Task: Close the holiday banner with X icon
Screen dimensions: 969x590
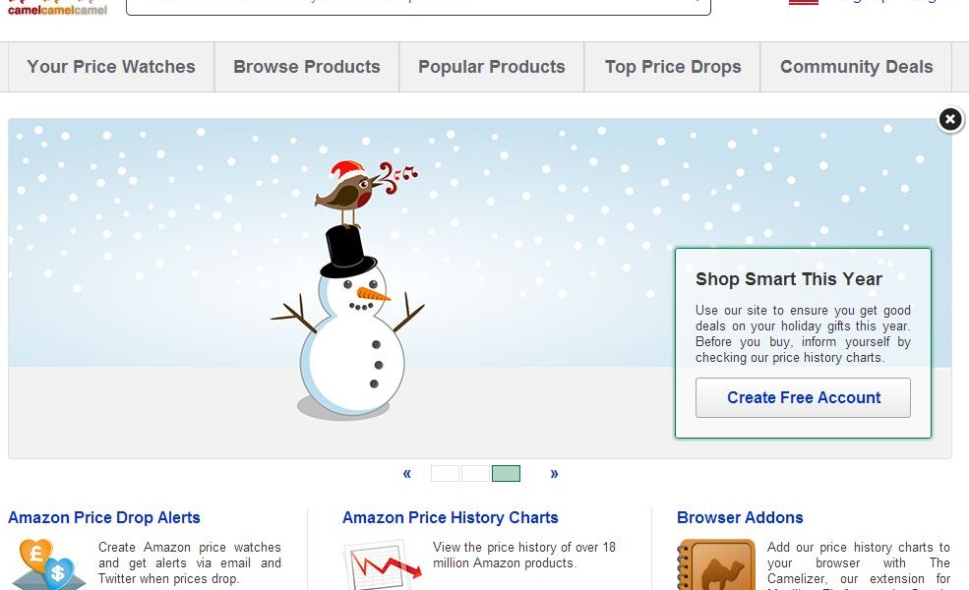Action: tap(950, 119)
